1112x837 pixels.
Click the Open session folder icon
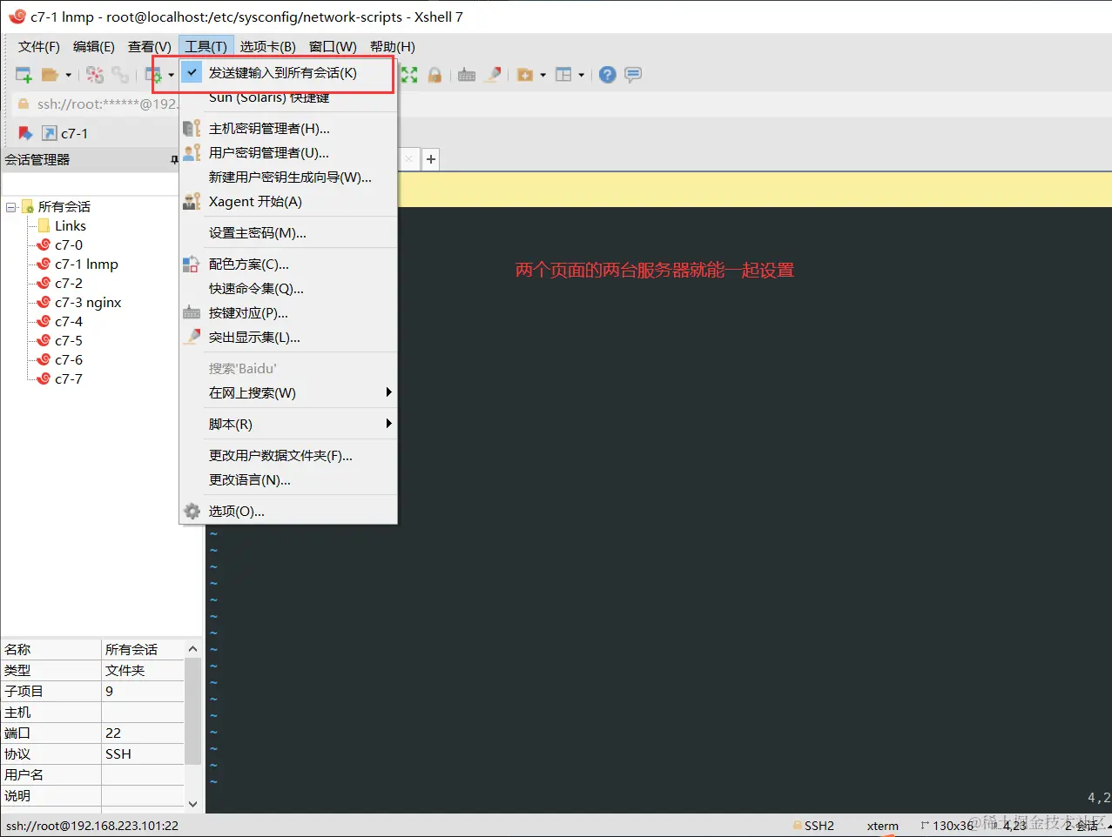(51, 75)
